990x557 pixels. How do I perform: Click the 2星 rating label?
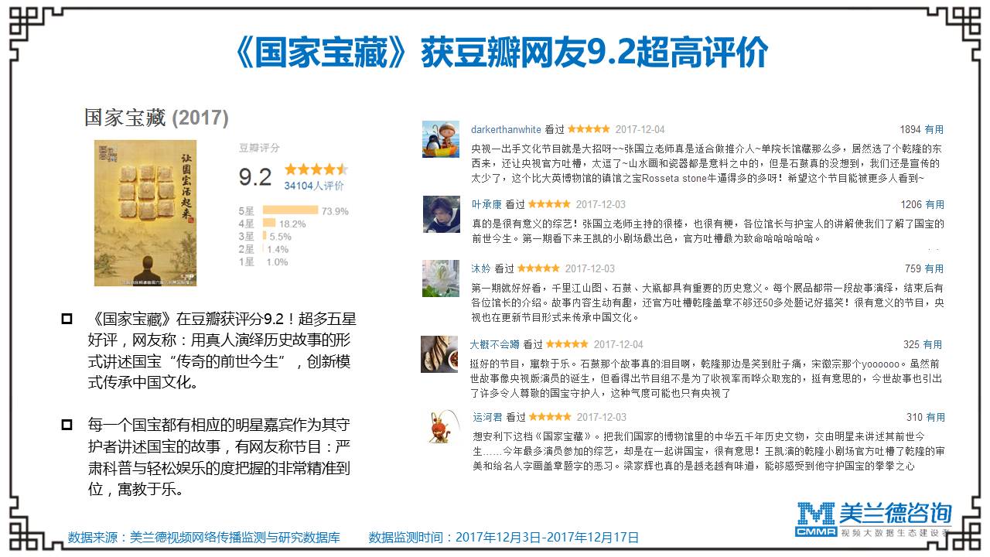click(246, 249)
